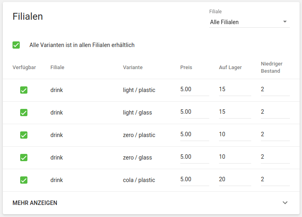Screen dimensions: 302x217
Task: Toggle availability checkbox for light / glass
Action: pyautogui.click(x=24, y=113)
